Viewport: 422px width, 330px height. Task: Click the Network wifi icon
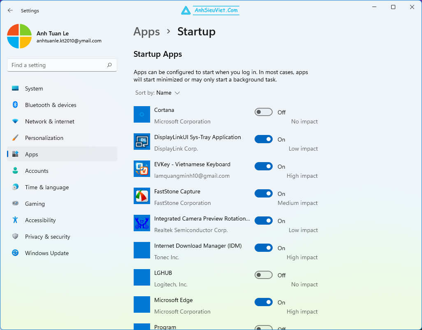tap(15, 121)
